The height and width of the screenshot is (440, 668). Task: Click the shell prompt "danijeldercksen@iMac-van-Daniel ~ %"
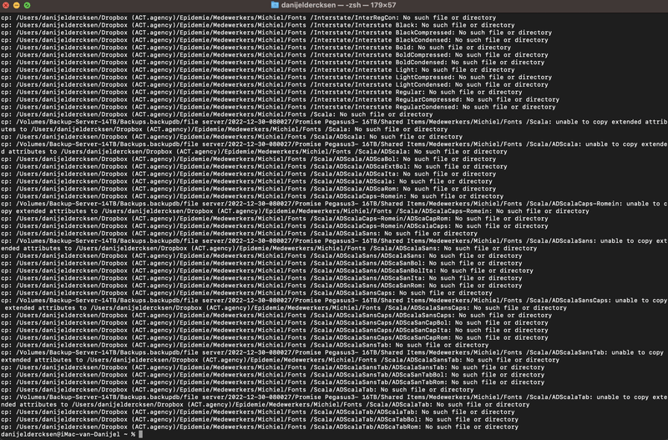click(68, 434)
